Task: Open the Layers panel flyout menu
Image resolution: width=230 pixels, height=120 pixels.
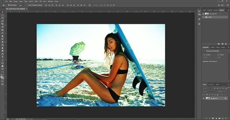Action: [x=228, y=84]
